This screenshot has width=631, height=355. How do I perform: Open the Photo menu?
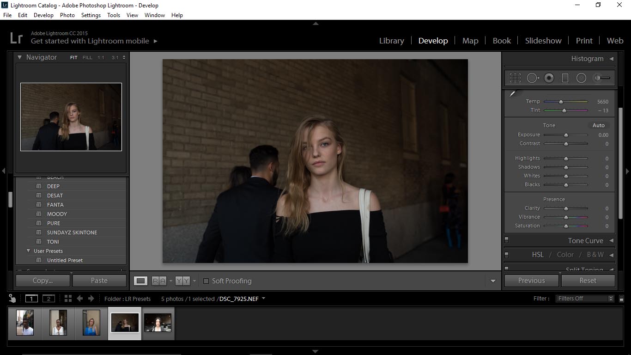pyautogui.click(x=67, y=15)
